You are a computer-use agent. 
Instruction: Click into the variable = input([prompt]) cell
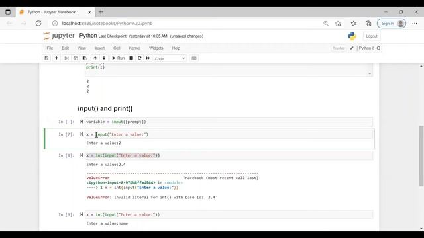[229, 122]
